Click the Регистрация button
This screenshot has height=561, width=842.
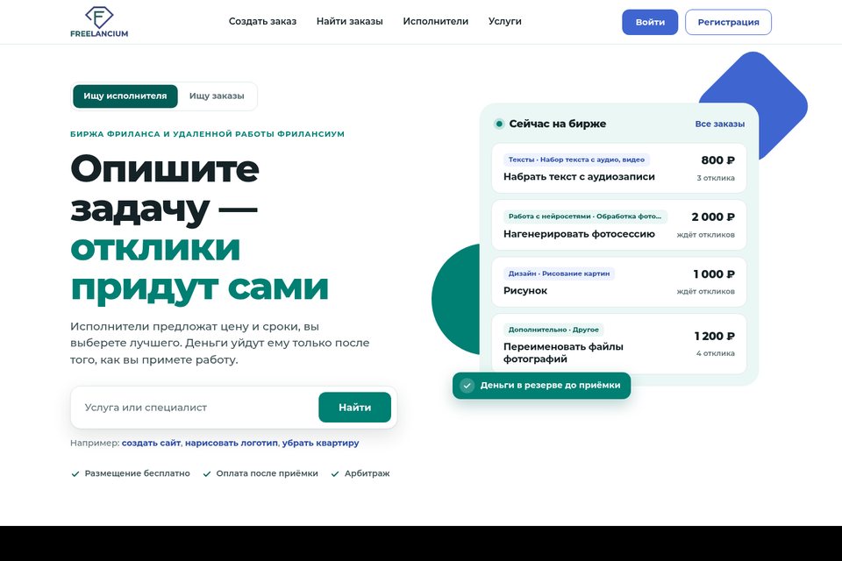728,22
